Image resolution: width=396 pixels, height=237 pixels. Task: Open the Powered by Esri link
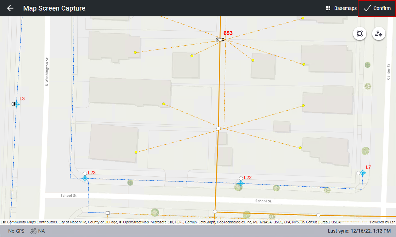[382, 222]
